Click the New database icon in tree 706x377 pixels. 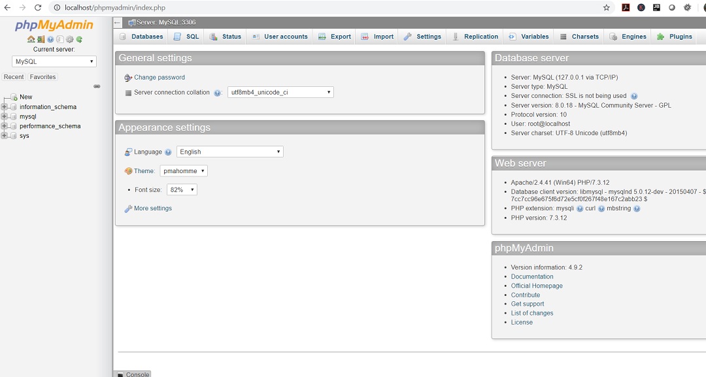pyautogui.click(x=14, y=97)
